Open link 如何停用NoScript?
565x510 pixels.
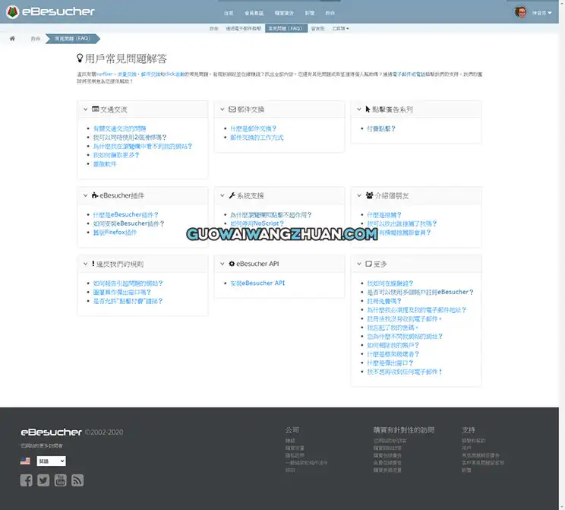click(257, 223)
